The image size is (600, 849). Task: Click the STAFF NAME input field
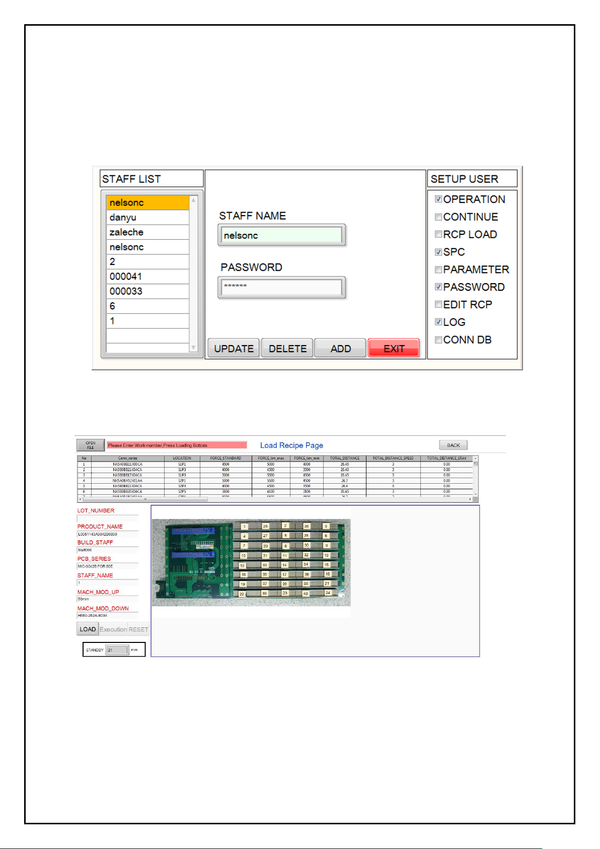(281, 235)
